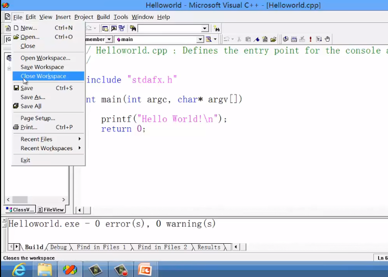Click the Save disk icon in File menu

[x=16, y=88]
